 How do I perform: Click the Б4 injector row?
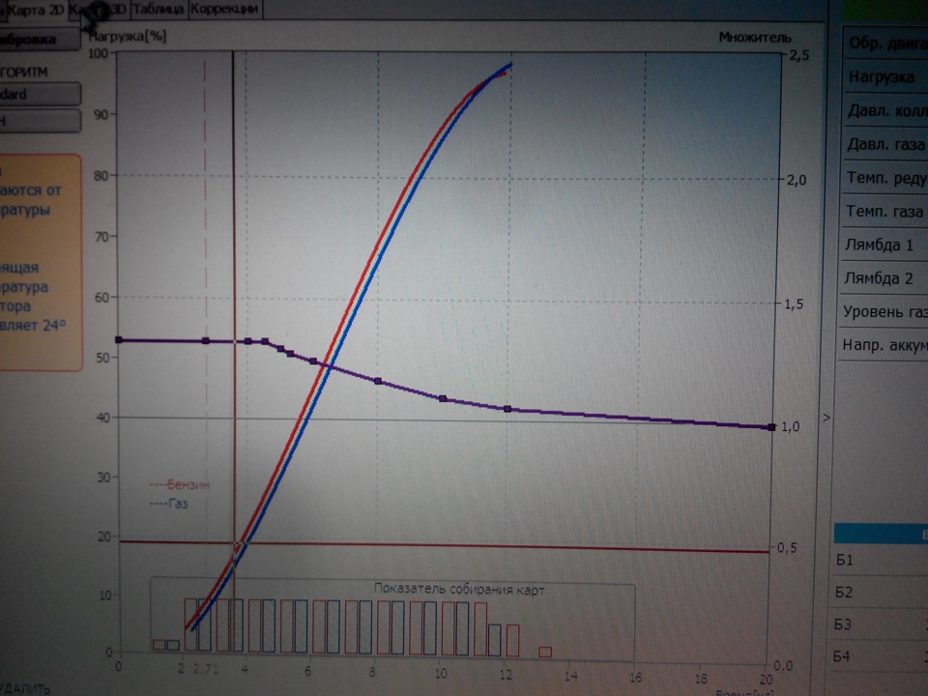(x=879, y=656)
